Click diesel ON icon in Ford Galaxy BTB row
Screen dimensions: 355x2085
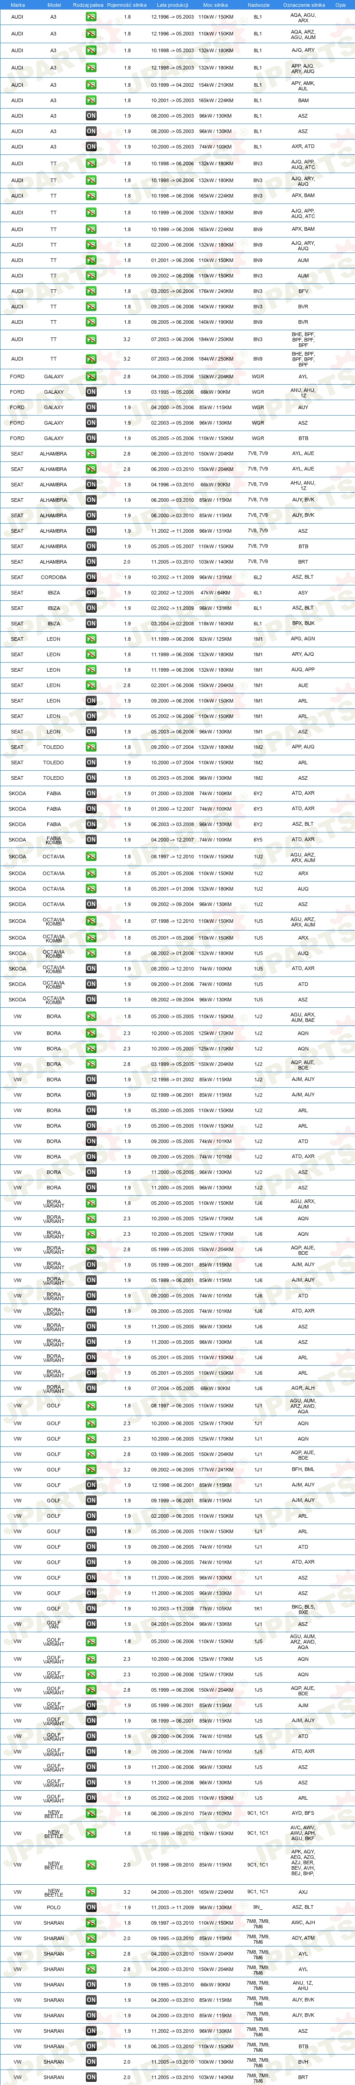(91, 438)
